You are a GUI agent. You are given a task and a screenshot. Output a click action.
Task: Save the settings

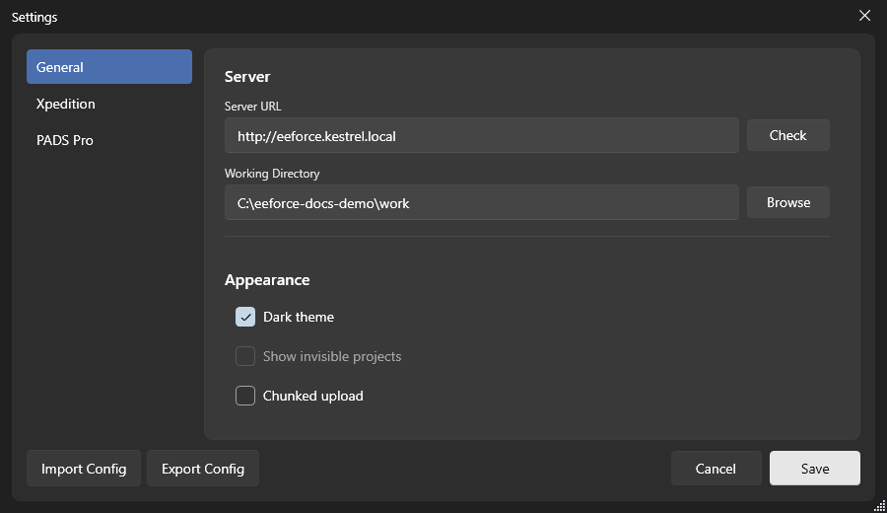815,469
